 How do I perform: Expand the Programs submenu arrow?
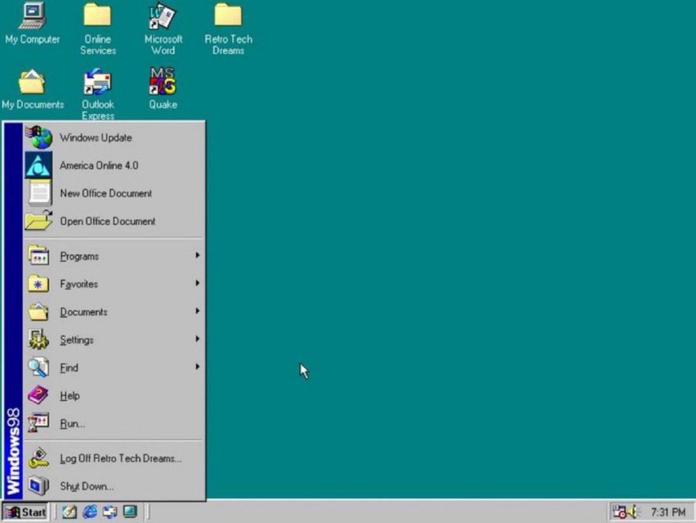(x=198, y=255)
